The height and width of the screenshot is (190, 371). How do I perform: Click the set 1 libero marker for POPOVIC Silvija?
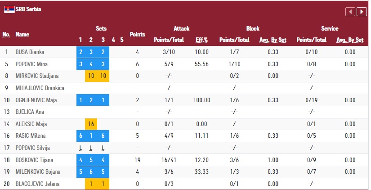click(x=80, y=147)
